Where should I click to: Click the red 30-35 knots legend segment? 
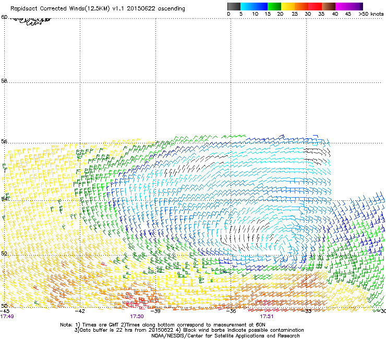click(x=315, y=6)
